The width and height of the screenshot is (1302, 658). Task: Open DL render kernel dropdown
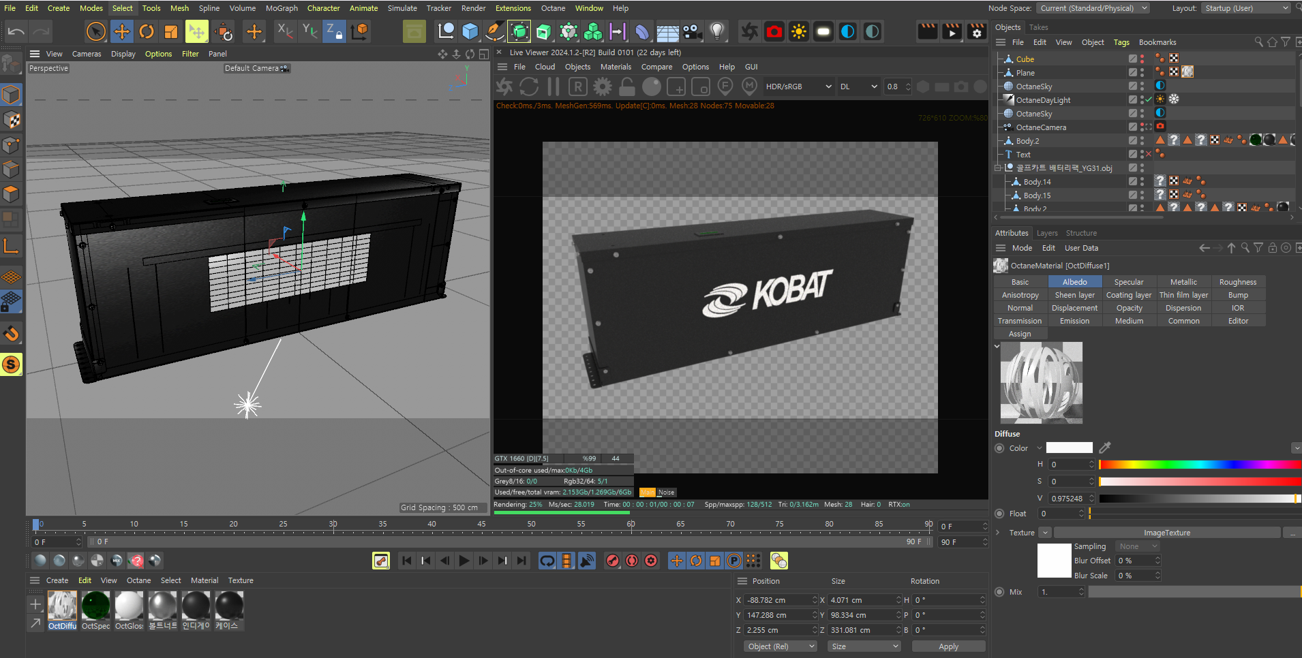tap(858, 87)
